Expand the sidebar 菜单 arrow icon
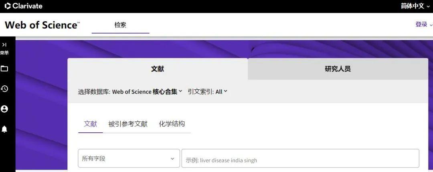This screenshot has width=433, height=172. tap(4, 45)
